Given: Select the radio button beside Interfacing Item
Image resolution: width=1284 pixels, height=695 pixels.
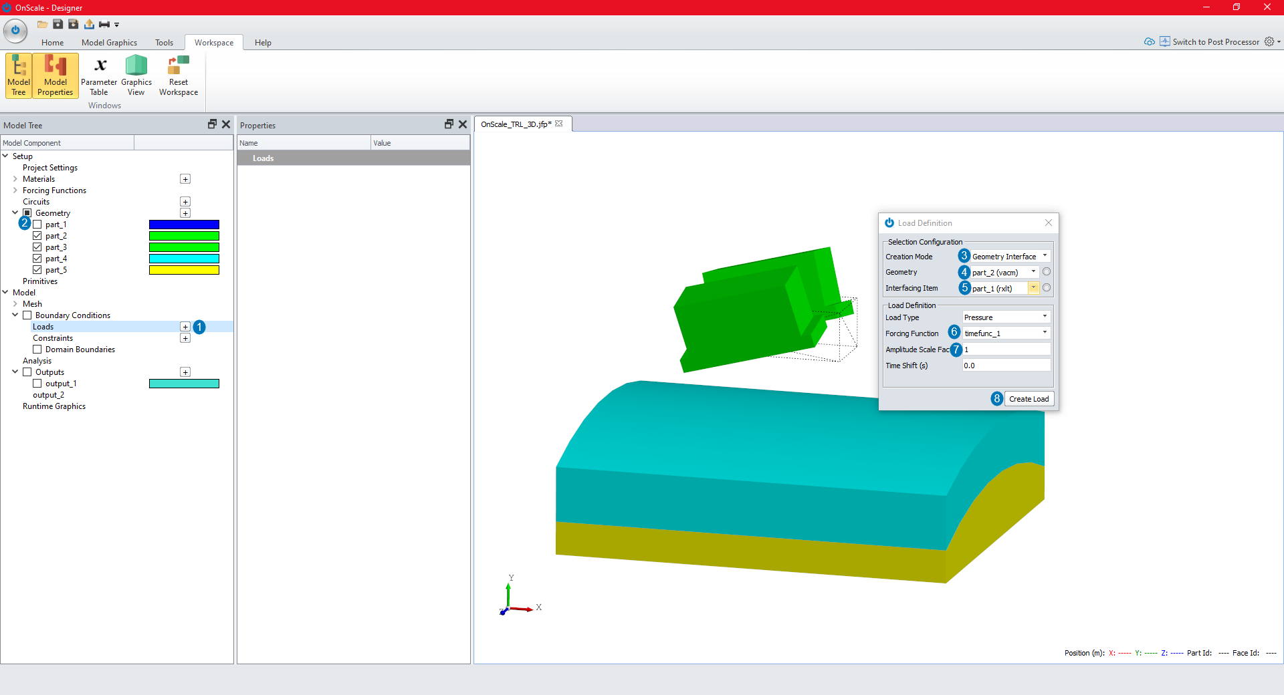Looking at the screenshot, I should click(1047, 288).
